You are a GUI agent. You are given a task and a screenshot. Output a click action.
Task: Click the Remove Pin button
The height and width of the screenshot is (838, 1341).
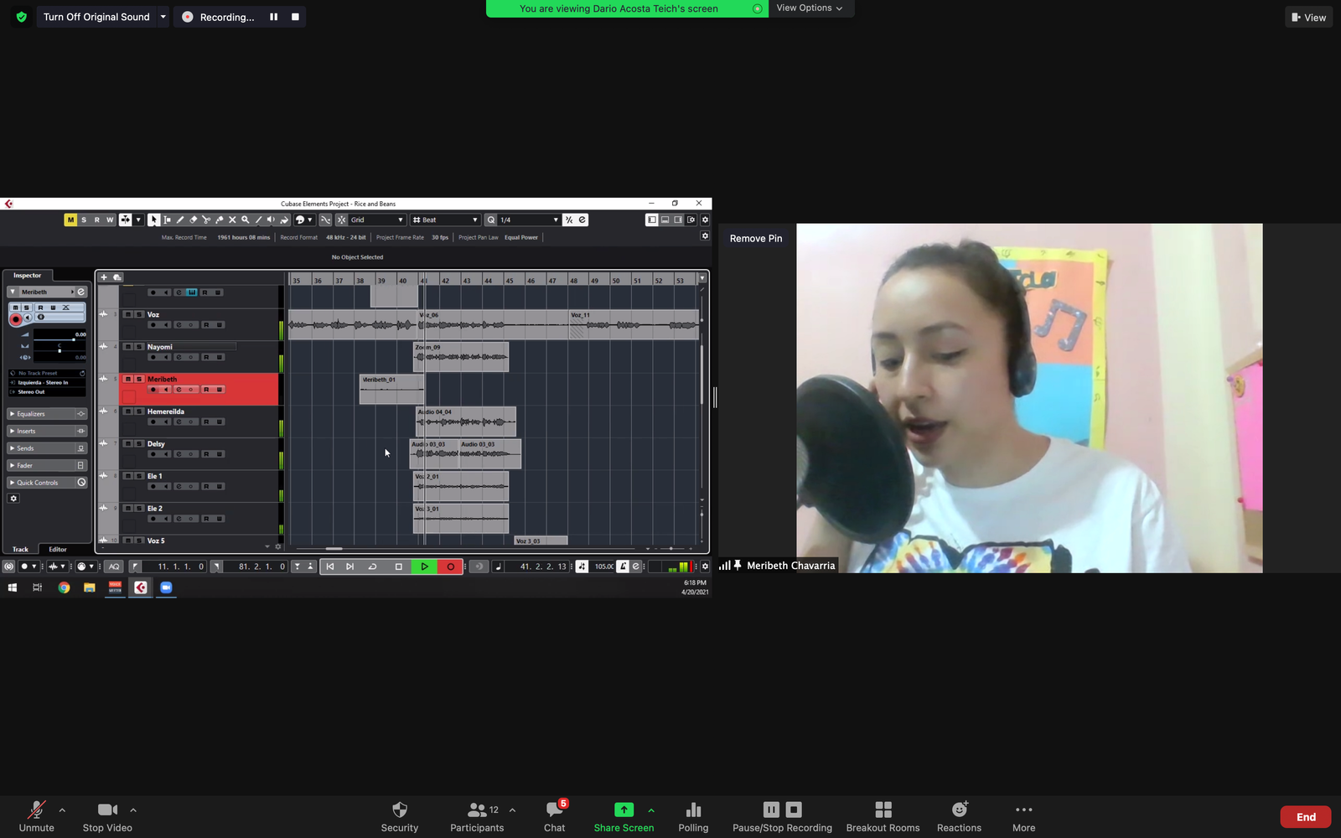tap(756, 239)
